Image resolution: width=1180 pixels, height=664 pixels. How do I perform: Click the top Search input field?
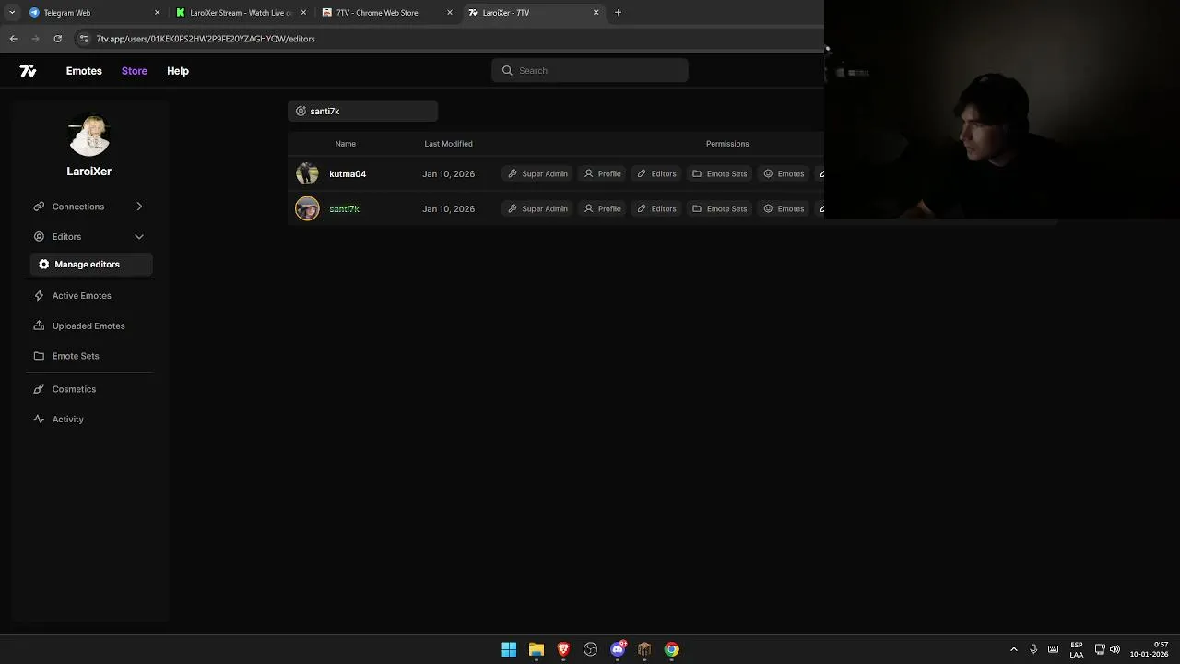click(590, 70)
